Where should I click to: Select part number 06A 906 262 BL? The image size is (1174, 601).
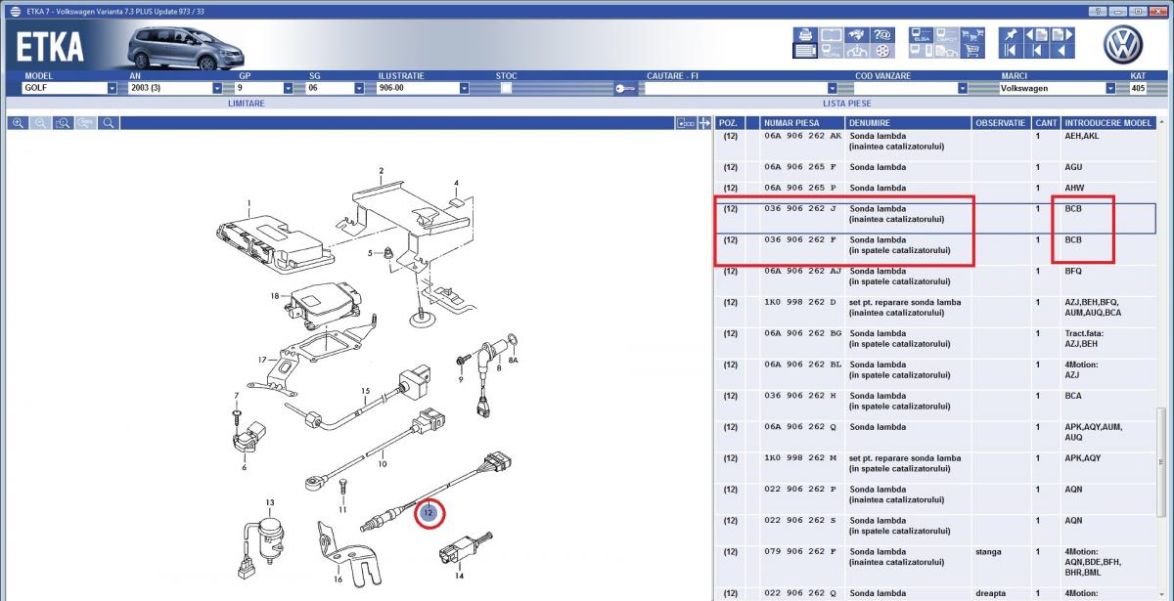[x=802, y=365]
